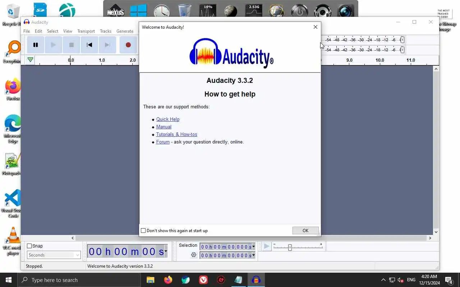Open the Manual link
The width and height of the screenshot is (460, 287).
click(164, 127)
